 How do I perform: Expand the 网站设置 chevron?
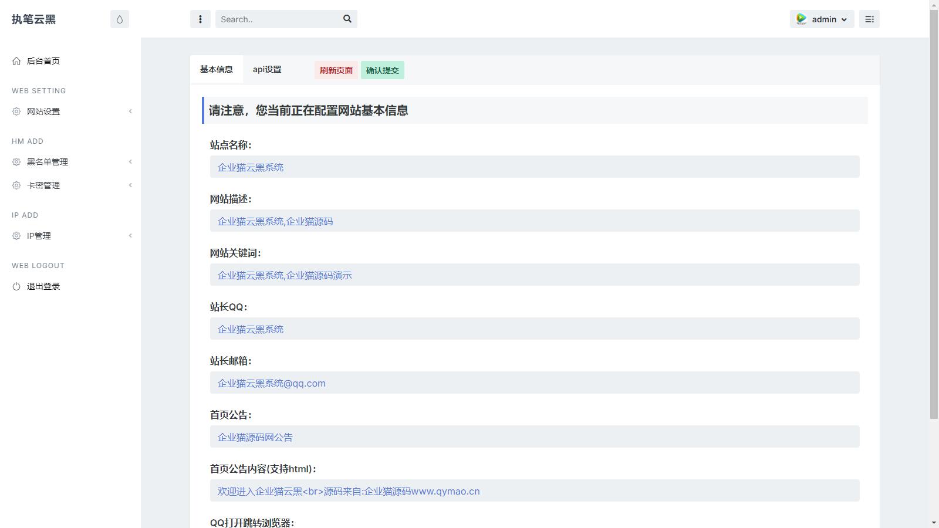[130, 111]
